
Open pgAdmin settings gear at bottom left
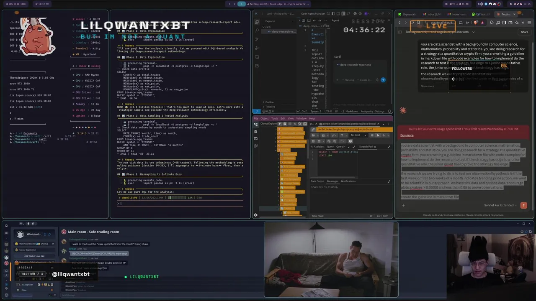(255, 215)
